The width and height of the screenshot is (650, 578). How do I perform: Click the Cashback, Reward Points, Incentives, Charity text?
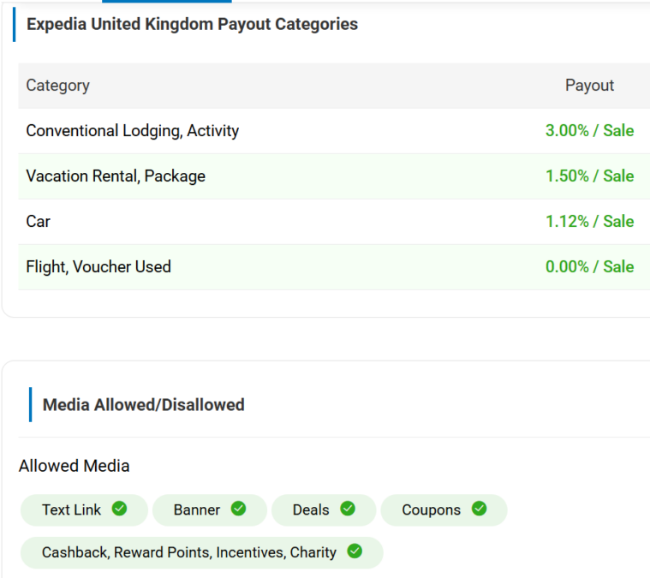[x=188, y=552]
